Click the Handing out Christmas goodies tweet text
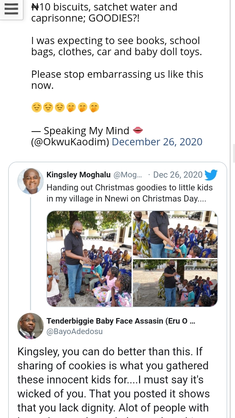Viewport: 235px width, 418px height. tap(130, 193)
